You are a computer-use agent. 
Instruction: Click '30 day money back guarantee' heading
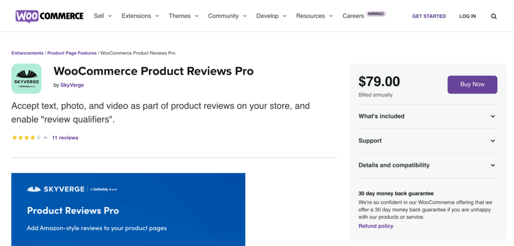coord(396,194)
